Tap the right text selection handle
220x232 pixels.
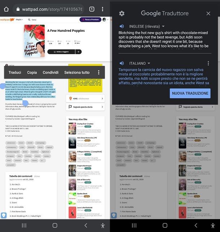point(25,103)
